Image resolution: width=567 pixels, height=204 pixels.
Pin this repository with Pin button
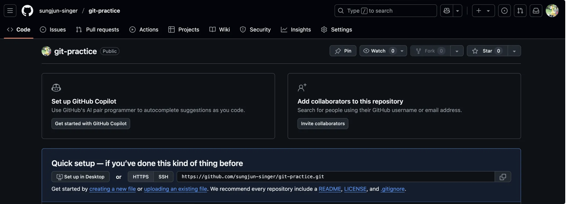pos(343,51)
